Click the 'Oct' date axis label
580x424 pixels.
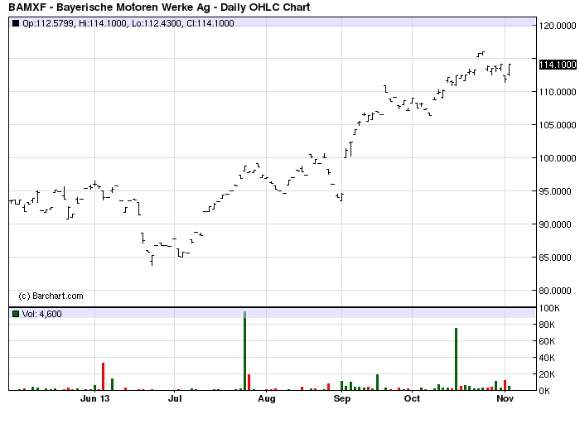pos(412,398)
